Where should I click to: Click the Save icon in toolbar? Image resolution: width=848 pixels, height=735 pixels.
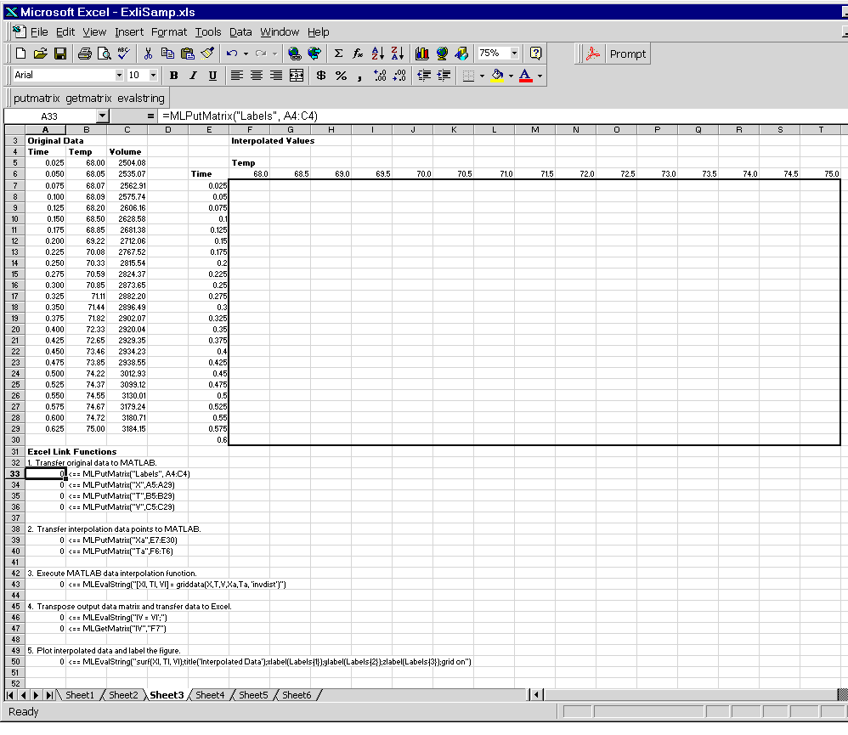60,54
